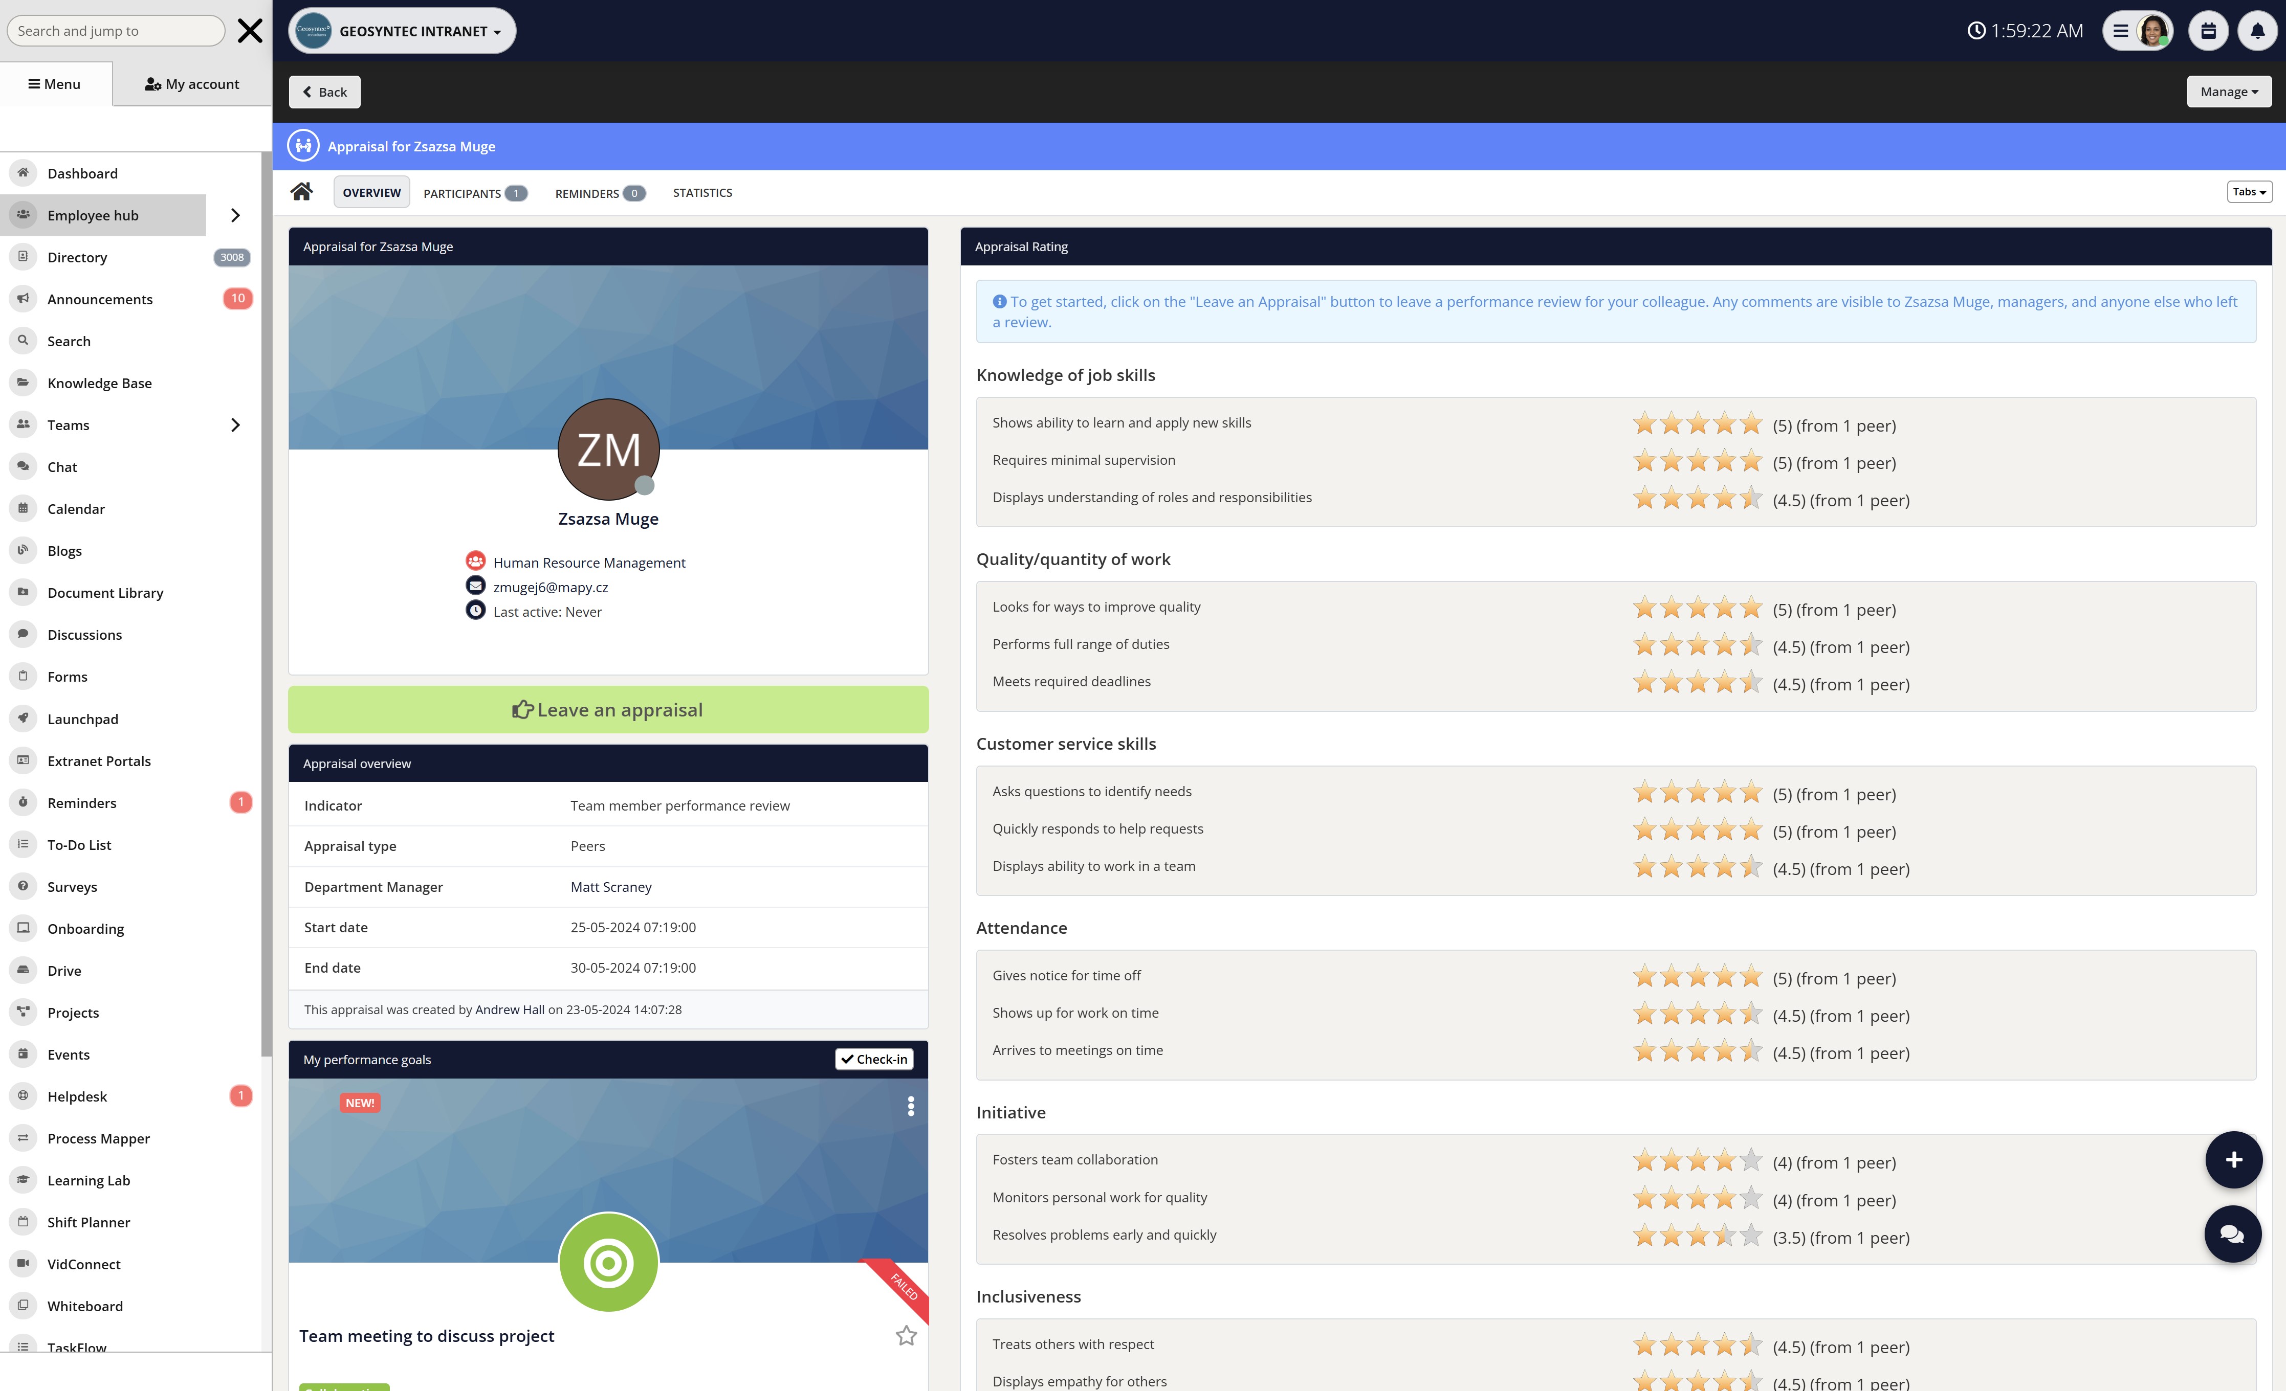Viewport: 2286px width, 1391px height.
Task: Switch to the Statistics tab
Action: 702,193
